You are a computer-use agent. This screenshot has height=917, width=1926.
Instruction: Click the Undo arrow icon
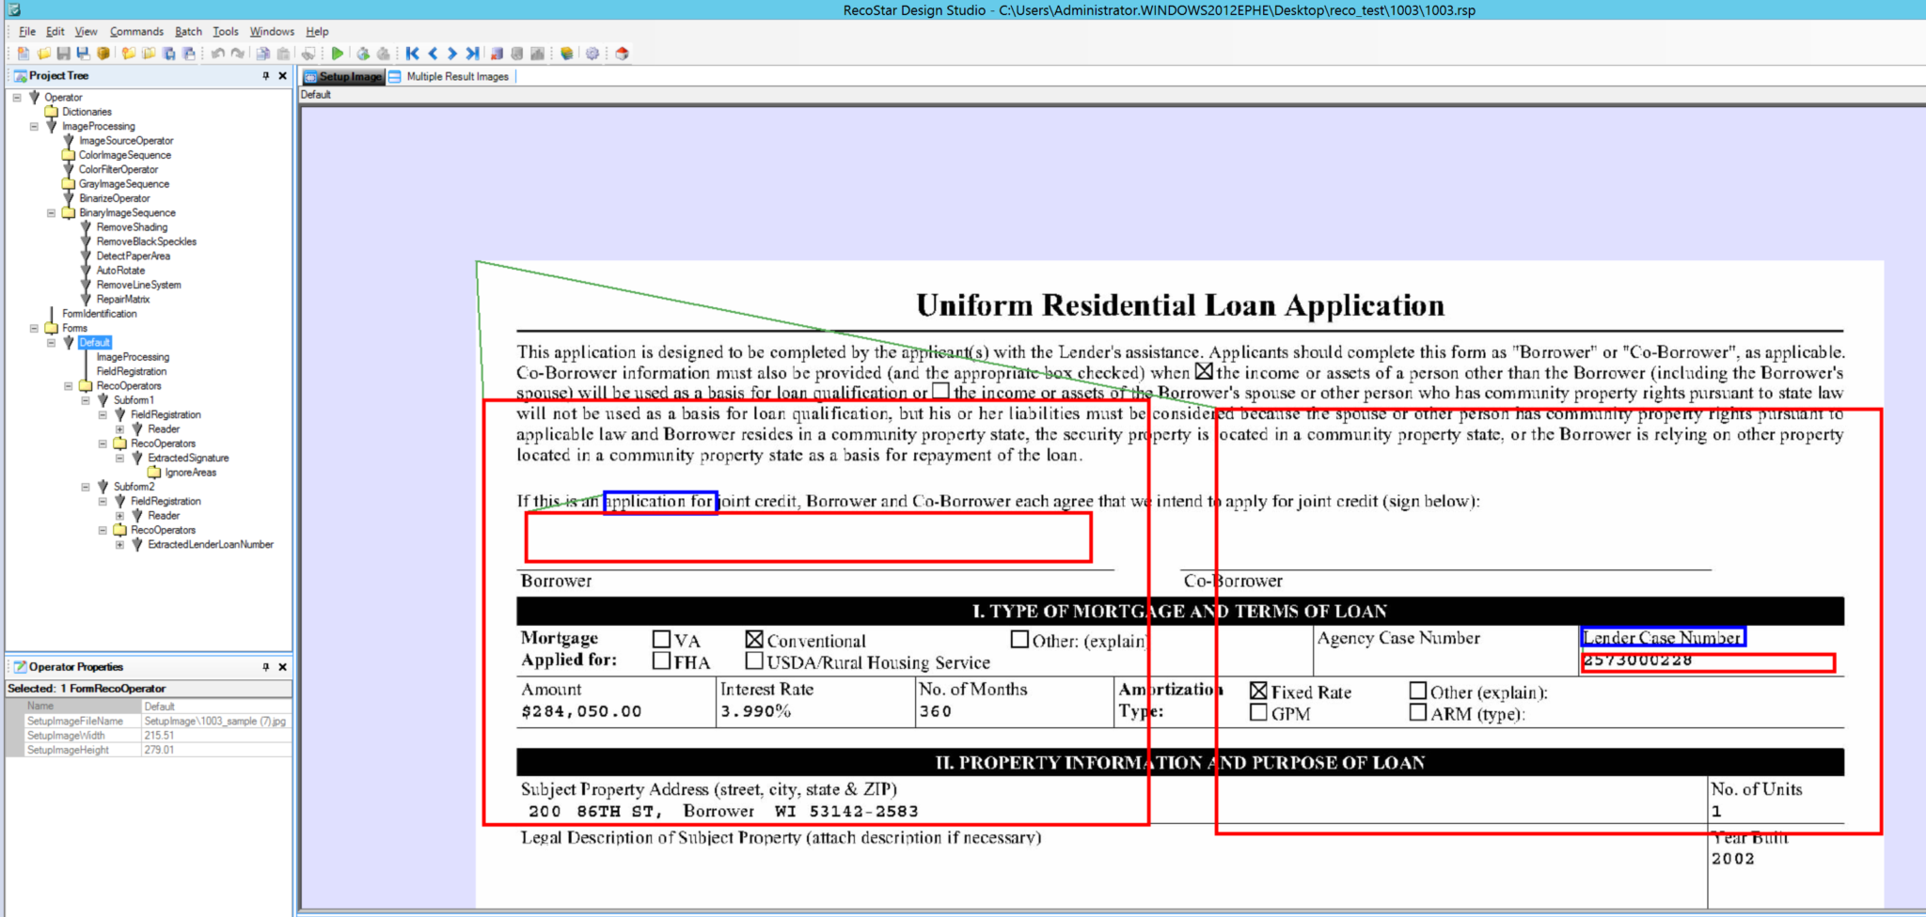218,54
